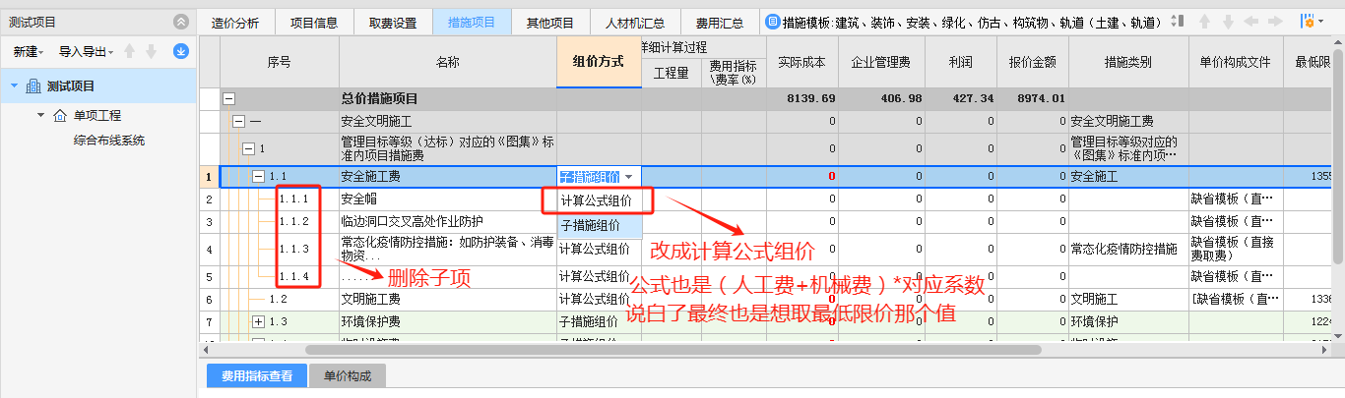Screen dimensions: 1345x398
Task: Select 文明施工费 name cell
Action: tap(448, 299)
